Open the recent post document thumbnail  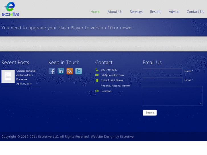click(x=8, y=77)
